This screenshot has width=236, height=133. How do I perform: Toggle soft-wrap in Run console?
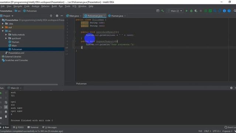6,102
